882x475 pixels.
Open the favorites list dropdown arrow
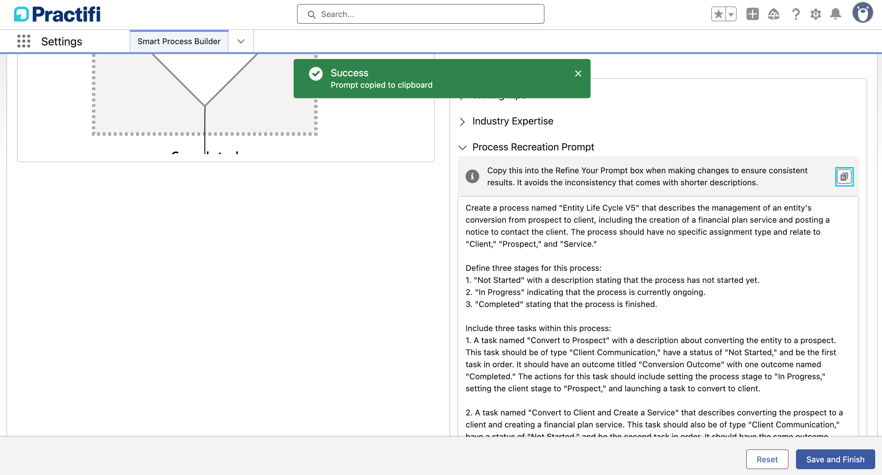(x=731, y=14)
